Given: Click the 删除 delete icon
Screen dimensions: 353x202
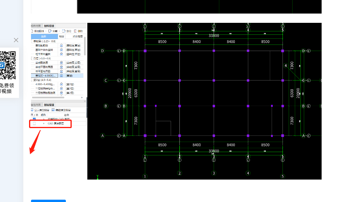Looking at the screenshot, I should click(75, 31).
